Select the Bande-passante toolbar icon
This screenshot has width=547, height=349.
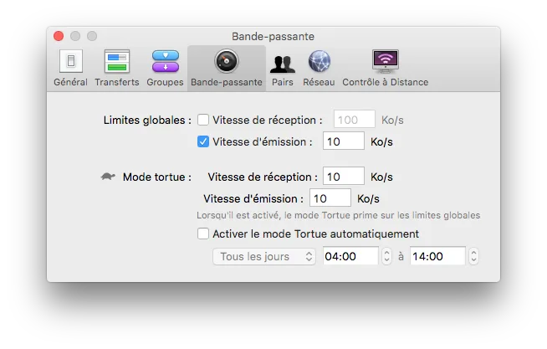click(227, 68)
